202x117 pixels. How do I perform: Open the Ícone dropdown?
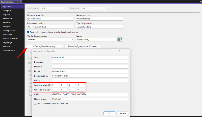coord(96,40)
